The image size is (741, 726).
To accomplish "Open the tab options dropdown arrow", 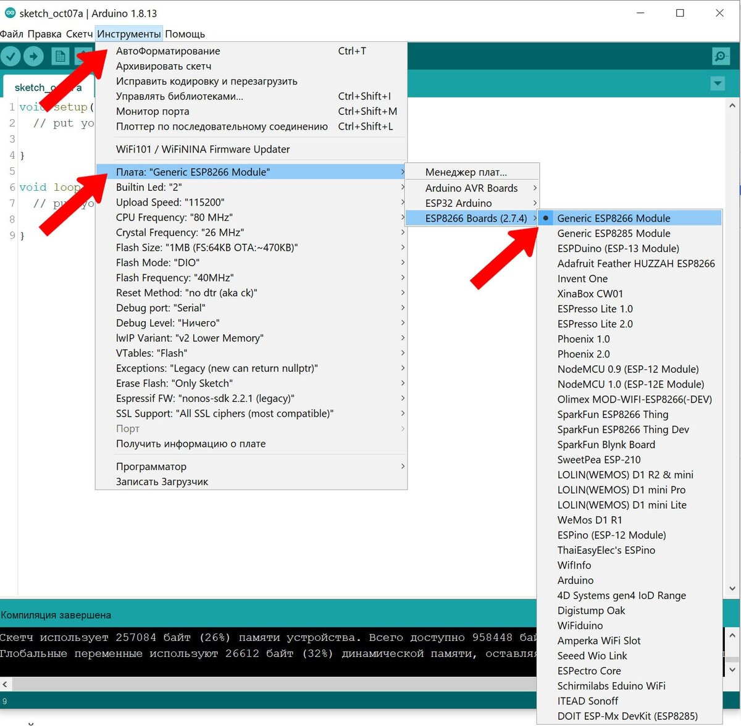I will [x=718, y=83].
